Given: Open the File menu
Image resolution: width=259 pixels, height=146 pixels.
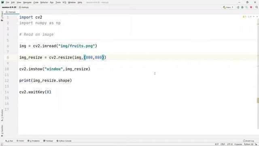Looking at the screenshot, I should point(7,2).
